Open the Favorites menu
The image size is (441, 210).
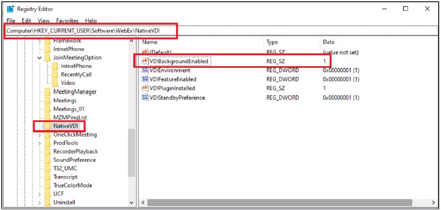tap(67, 21)
